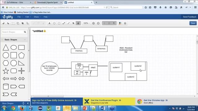Open the Firefox hamburger menu
The width and height of the screenshot is (198, 111).
[x=195, y=7]
